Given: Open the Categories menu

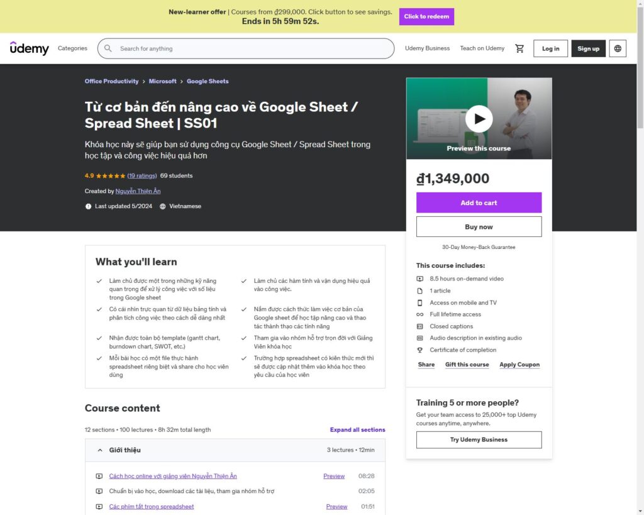Looking at the screenshot, I should coord(72,48).
